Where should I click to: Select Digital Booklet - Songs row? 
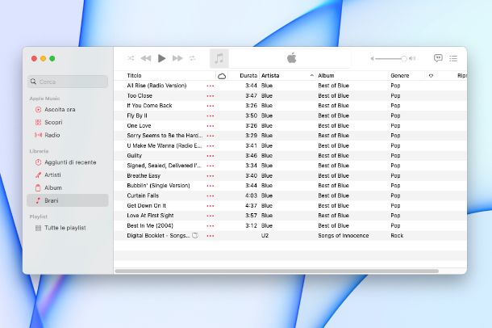pos(290,236)
